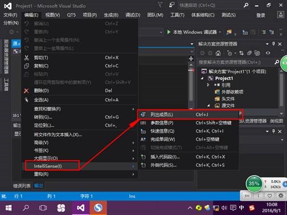Click the Home icon in Solution Explorer toolbar
287x215 pixels.
[x=218, y=53]
